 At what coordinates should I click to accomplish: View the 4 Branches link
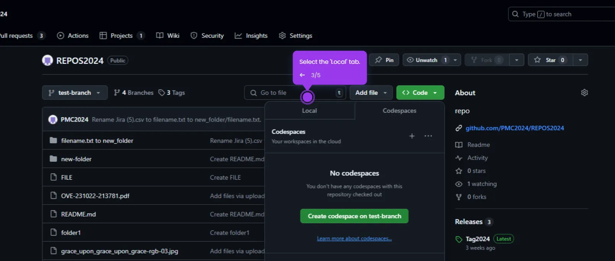tap(133, 92)
